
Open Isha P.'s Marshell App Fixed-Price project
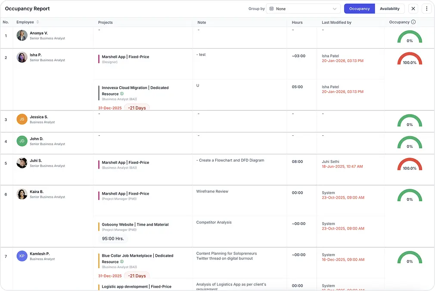click(x=125, y=57)
